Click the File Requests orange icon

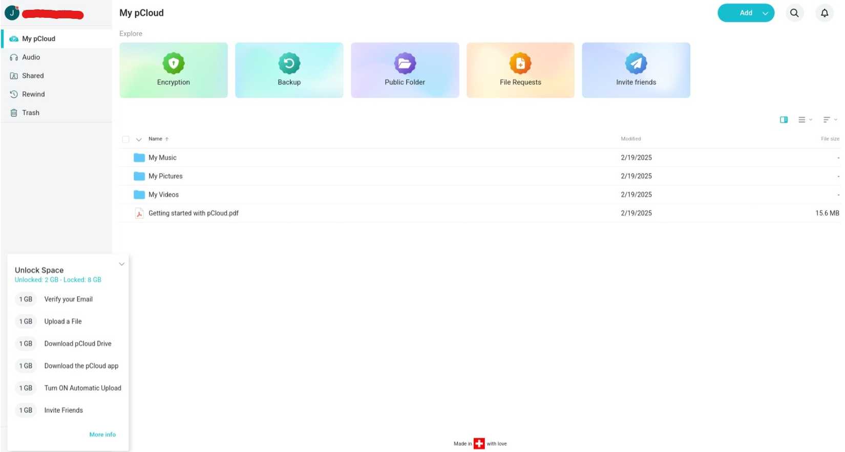click(x=520, y=63)
